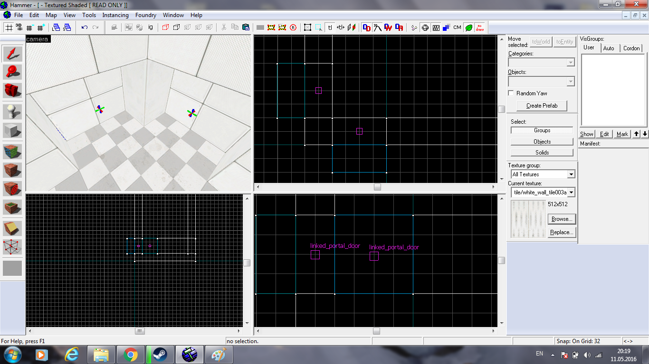Screen dimensions: 649x364
Task: Toggle texture lock 'tl' button
Action: [x=329, y=27]
